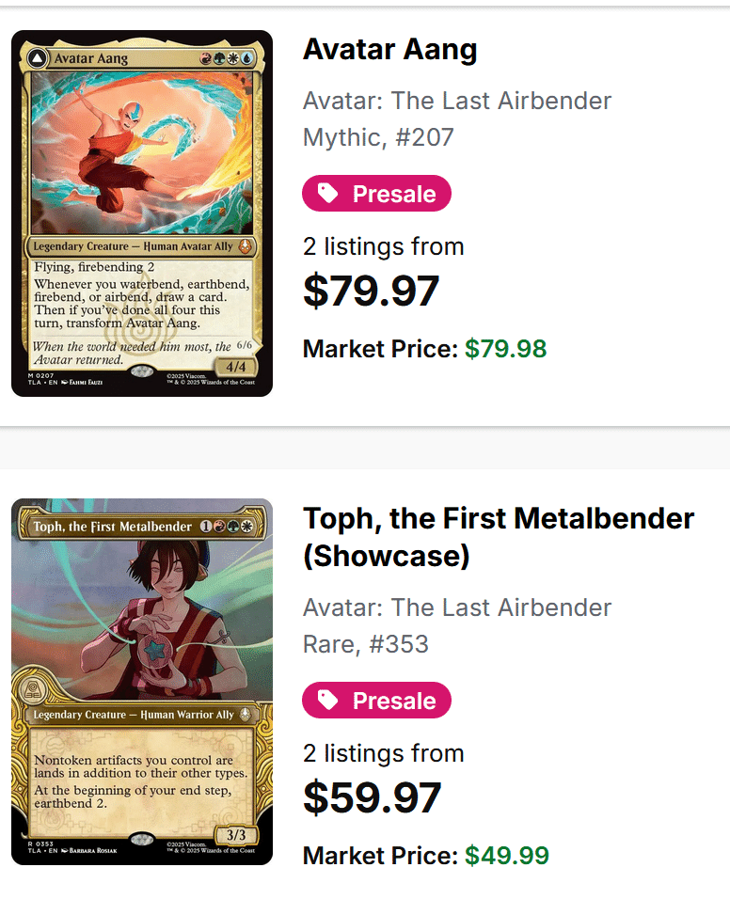The image size is (730, 899).
Task: View the 2 listings for Avatar Aang
Action: point(383,246)
